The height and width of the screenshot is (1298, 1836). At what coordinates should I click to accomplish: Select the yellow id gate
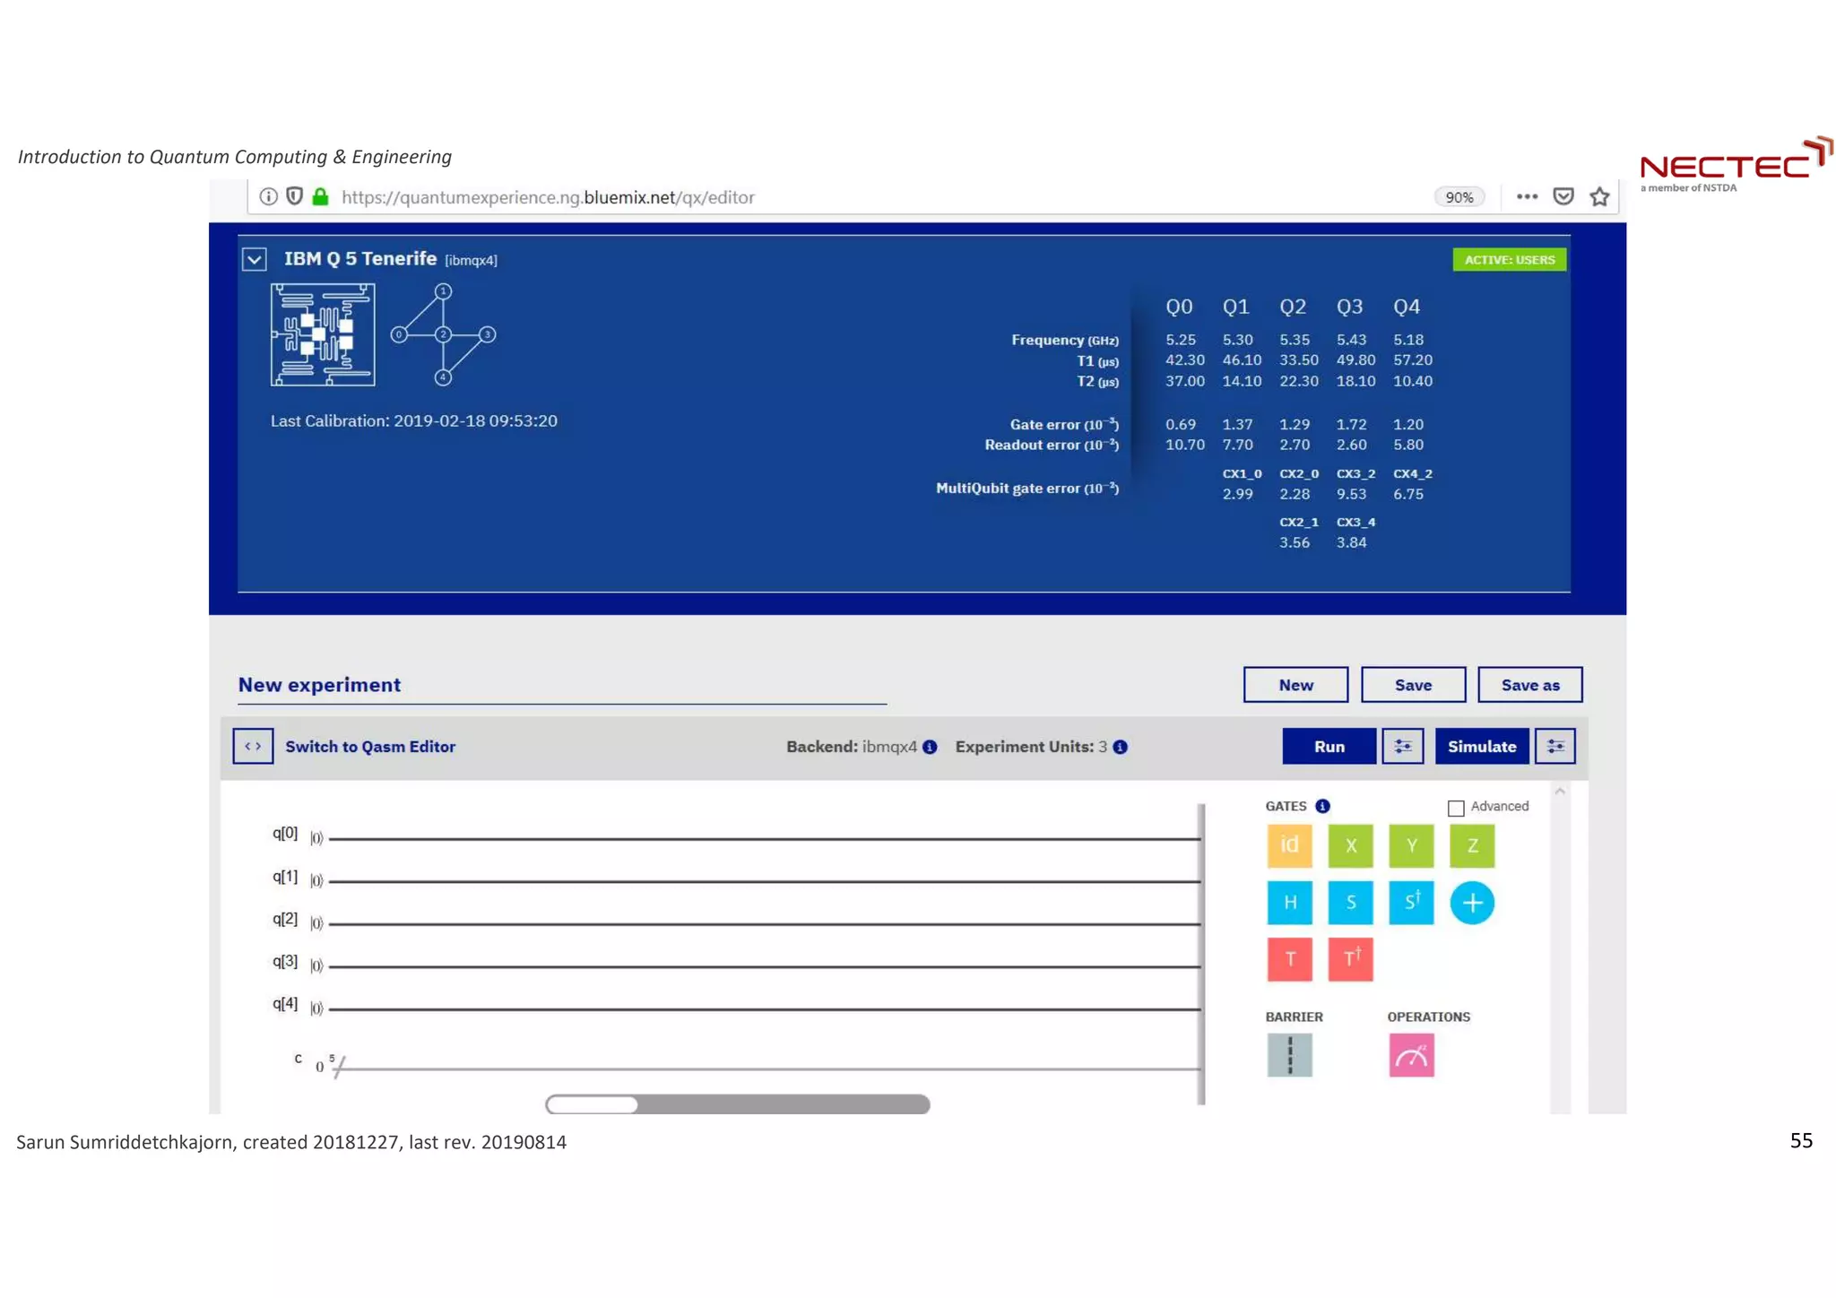pyautogui.click(x=1289, y=845)
